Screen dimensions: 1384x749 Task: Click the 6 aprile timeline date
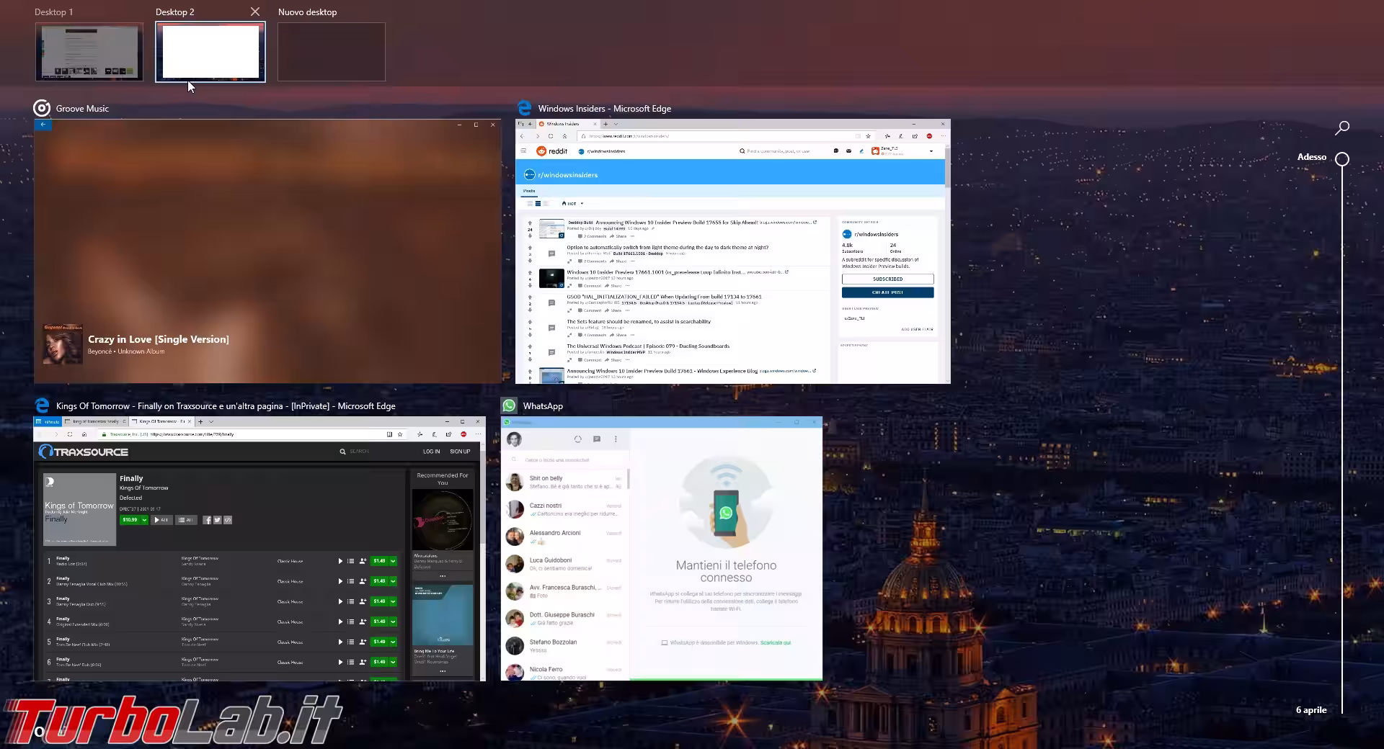[1311, 710]
